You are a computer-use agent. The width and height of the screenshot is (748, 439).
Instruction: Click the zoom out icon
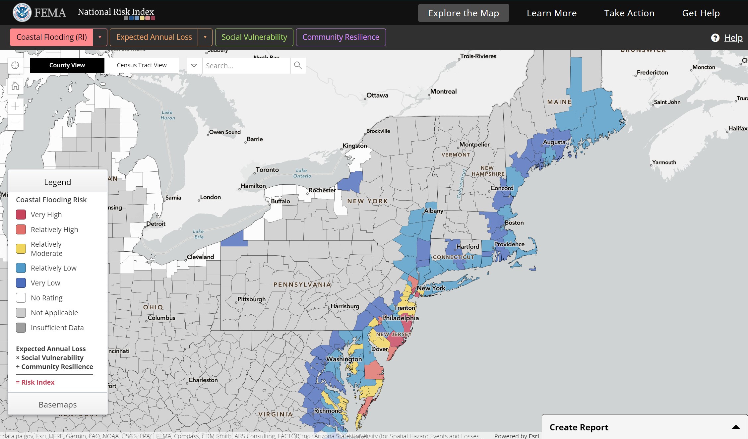click(x=15, y=121)
